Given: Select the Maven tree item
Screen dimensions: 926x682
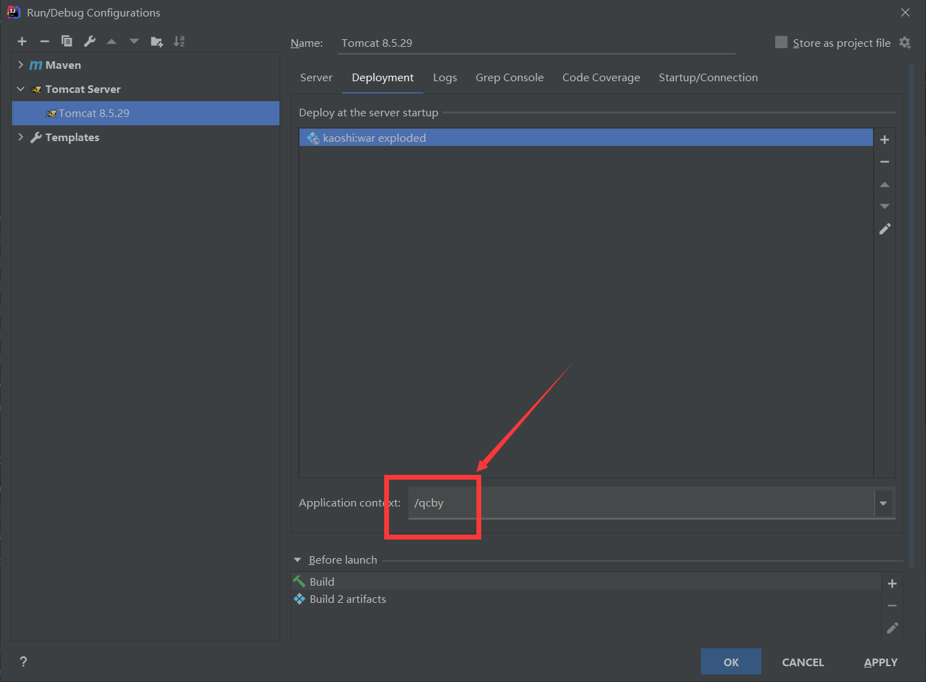Looking at the screenshot, I should (63, 65).
